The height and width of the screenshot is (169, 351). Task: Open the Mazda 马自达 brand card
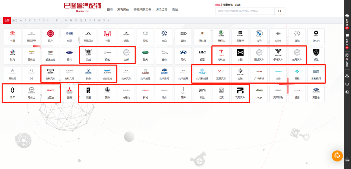click(x=31, y=94)
